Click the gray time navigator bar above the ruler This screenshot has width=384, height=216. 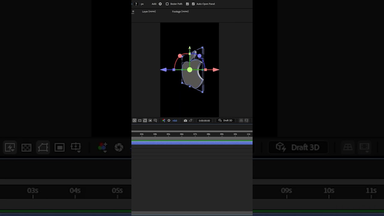[192, 131]
